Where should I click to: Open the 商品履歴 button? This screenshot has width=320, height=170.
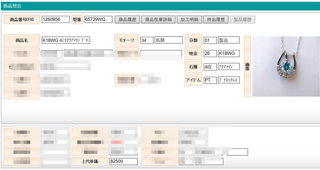coord(127,19)
